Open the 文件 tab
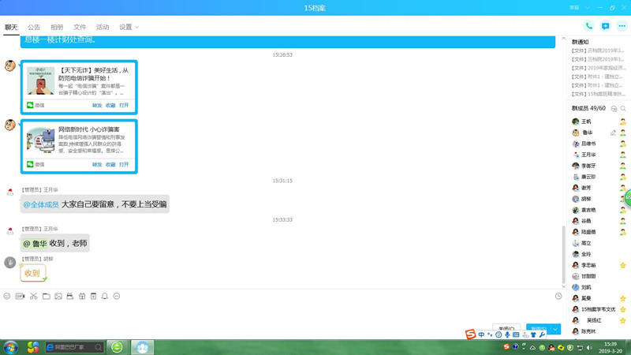Screen dimensions: 631x355 tap(80, 27)
